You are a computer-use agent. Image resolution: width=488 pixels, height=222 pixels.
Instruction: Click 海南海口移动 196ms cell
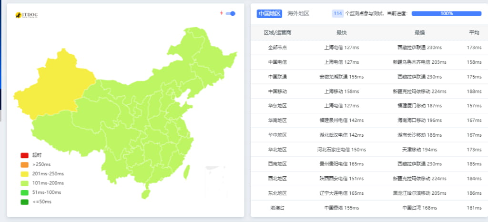[x=419, y=121]
